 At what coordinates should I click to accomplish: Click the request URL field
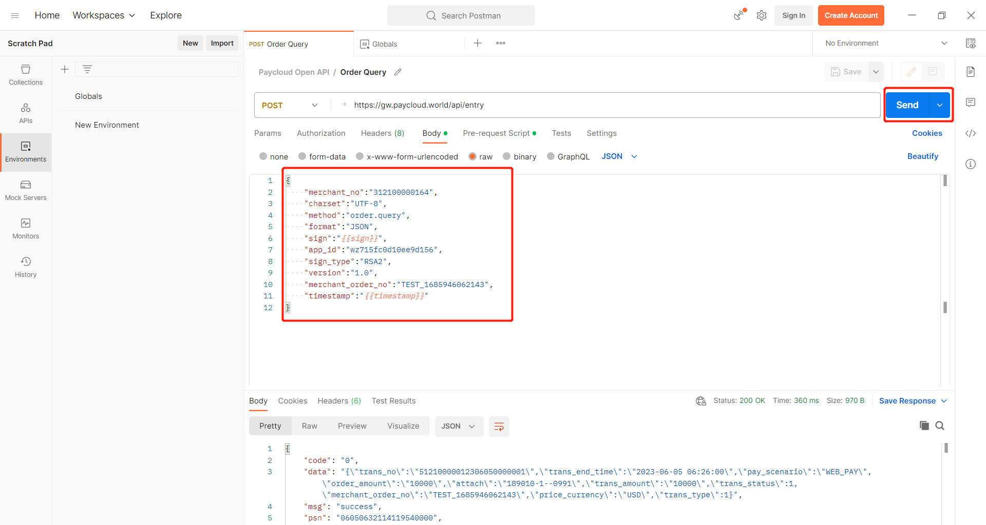(x=606, y=105)
